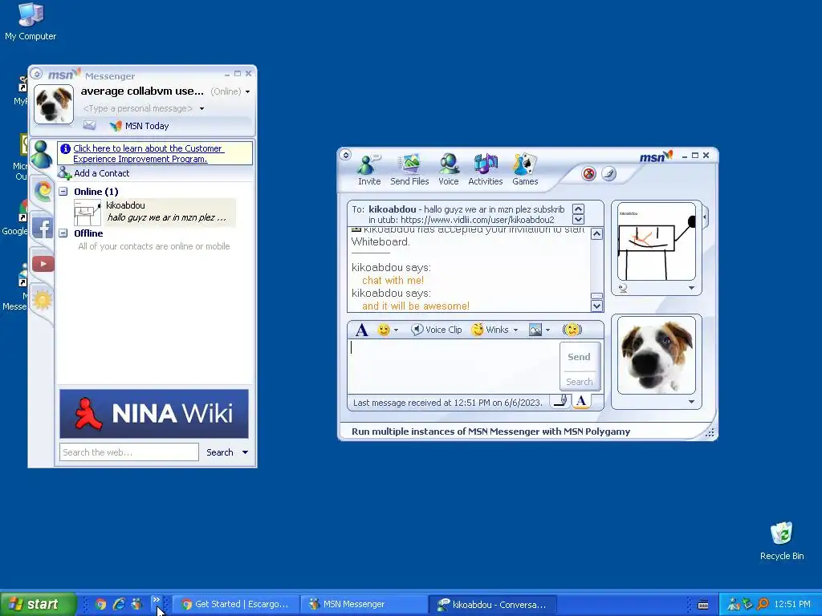This screenshot has width=822, height=616.
Task: Block this contact using the red block icon
Action: coord(588,173)
